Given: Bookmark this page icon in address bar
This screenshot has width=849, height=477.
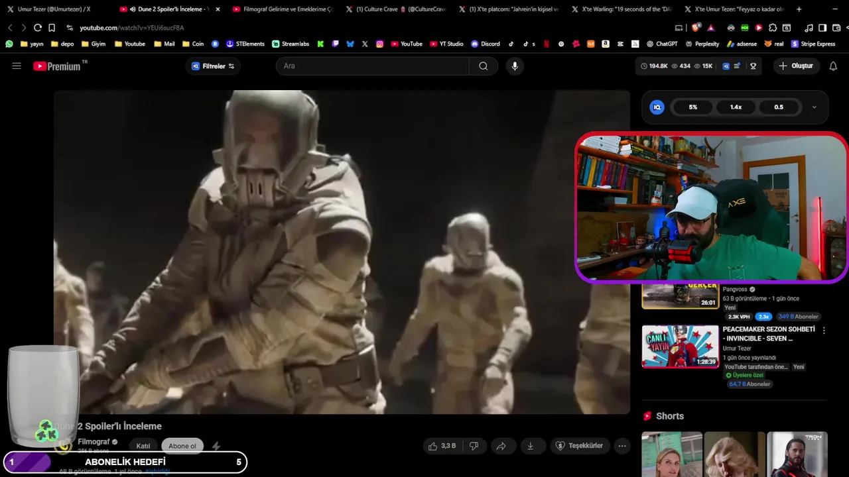Looking at the screenshot, I should coord(52,28).
